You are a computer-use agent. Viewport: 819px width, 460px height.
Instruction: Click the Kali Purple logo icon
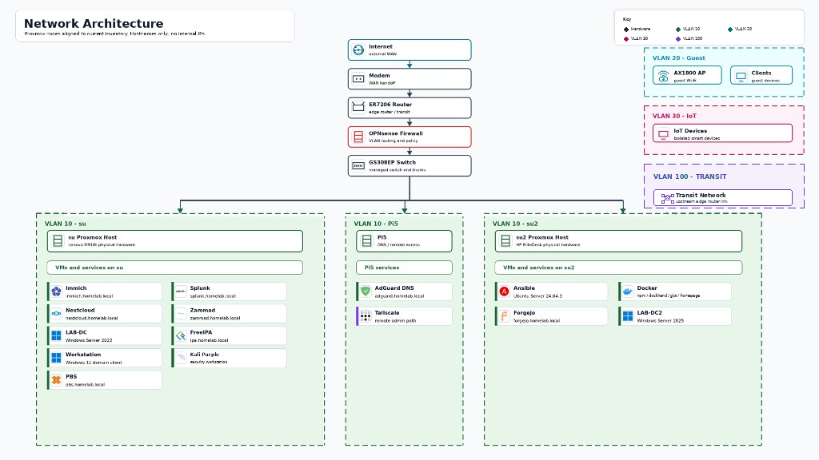click(181, 358)
